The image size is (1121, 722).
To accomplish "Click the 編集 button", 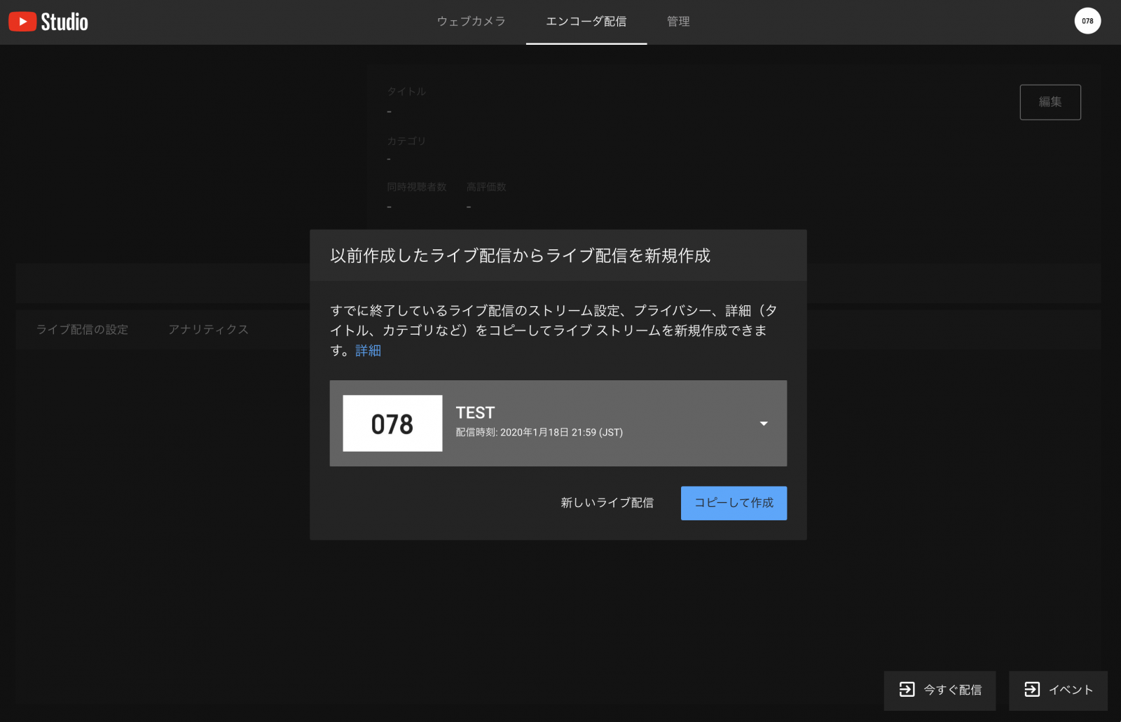I will coord(1050,102).
